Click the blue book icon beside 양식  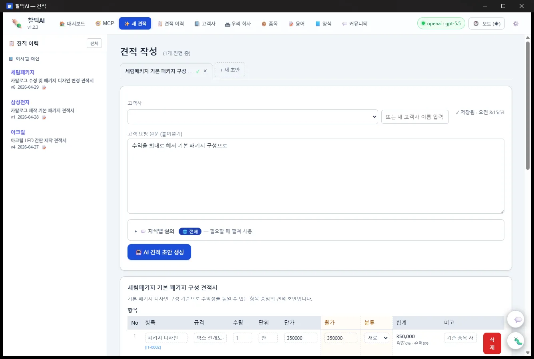(318, 24)
